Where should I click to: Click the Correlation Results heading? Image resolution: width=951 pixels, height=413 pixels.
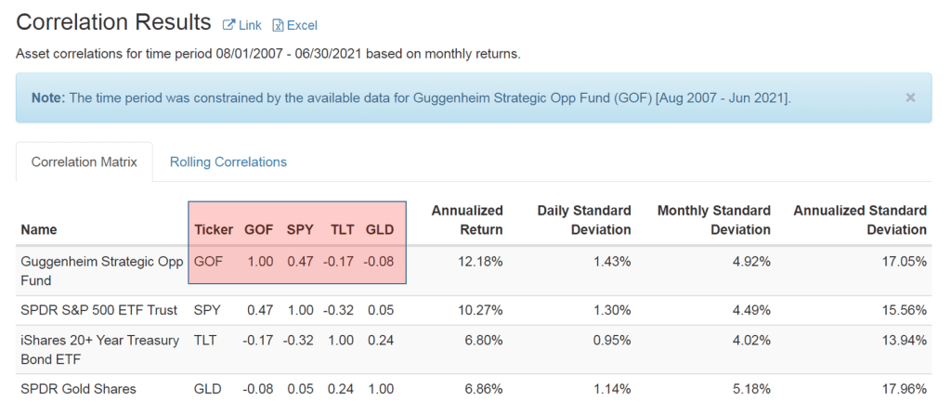point(111,22)
